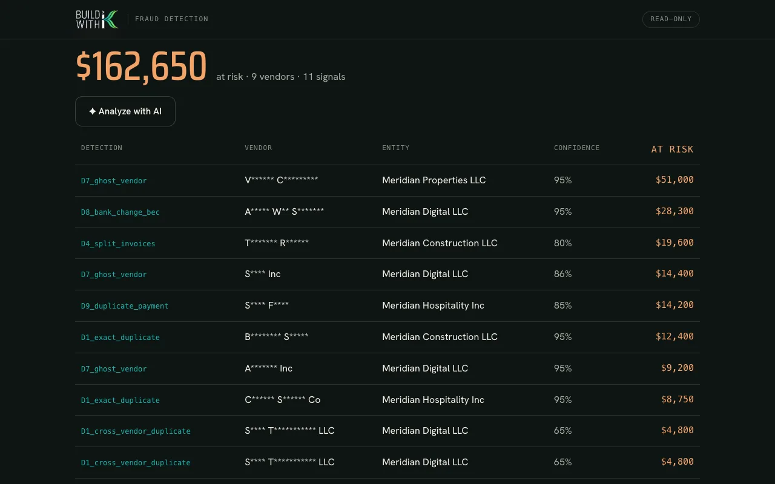Click the AT RISK column header
Viewport: 775px width, 484px height.
tap(672, 149)
